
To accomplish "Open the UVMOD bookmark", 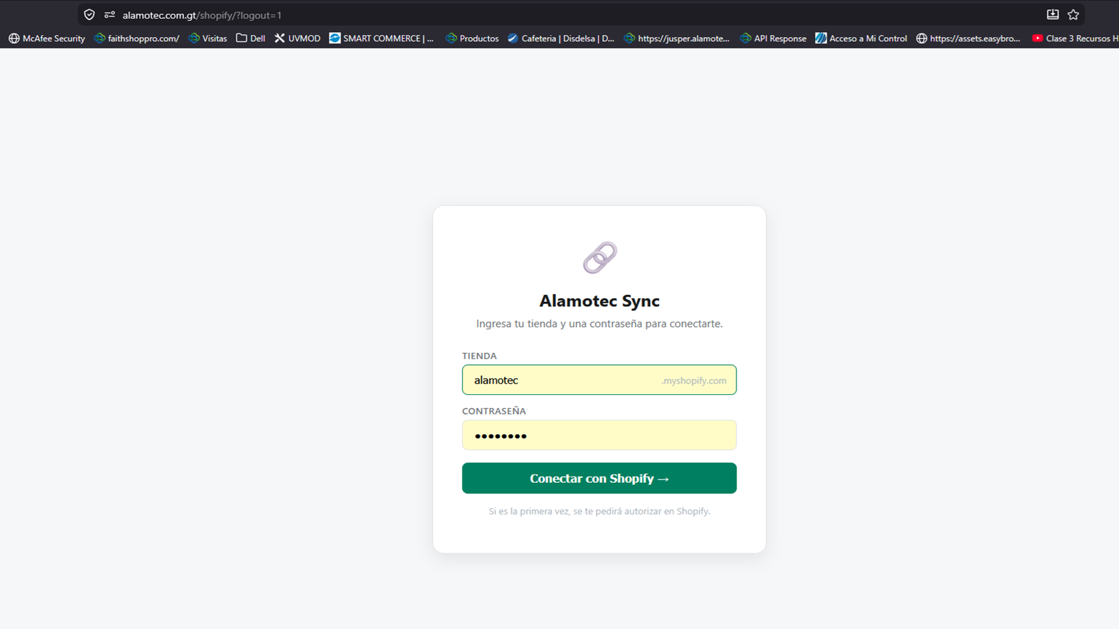I will (297, 38).
